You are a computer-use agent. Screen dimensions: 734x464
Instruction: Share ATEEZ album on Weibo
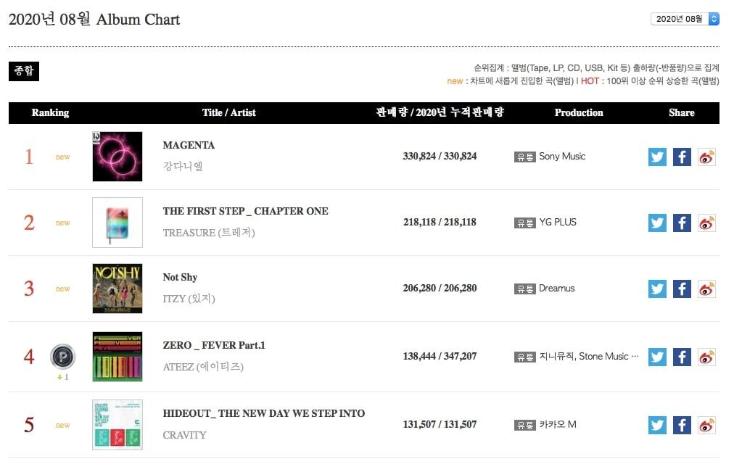click(x=706, y=357)
